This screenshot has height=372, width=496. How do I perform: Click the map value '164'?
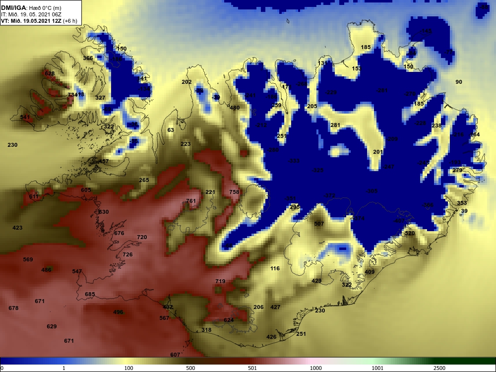(x=475, y=135)
